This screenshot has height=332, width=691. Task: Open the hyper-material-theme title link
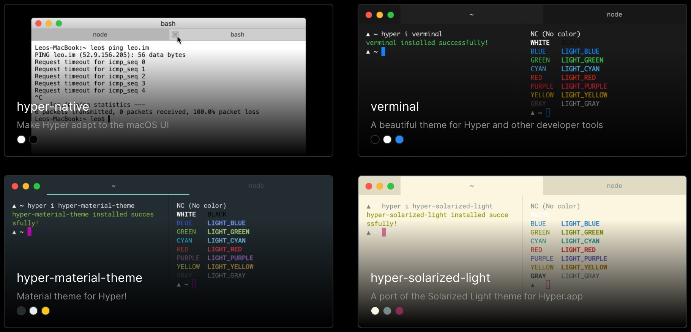[80, 278]
